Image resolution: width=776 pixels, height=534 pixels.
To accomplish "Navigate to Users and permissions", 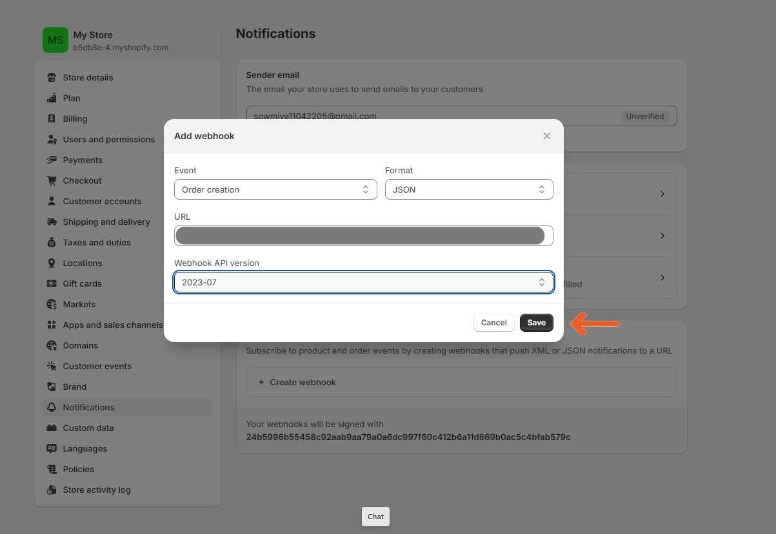I will point(108,139).
